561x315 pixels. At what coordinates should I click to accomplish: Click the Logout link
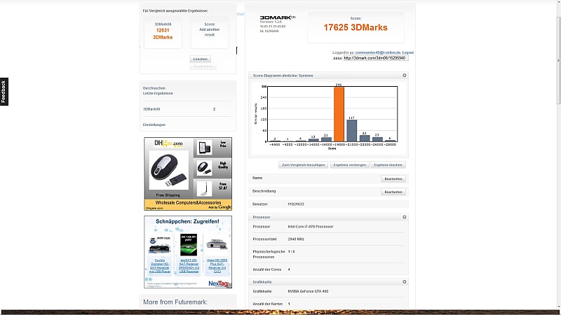coord(408,52)
